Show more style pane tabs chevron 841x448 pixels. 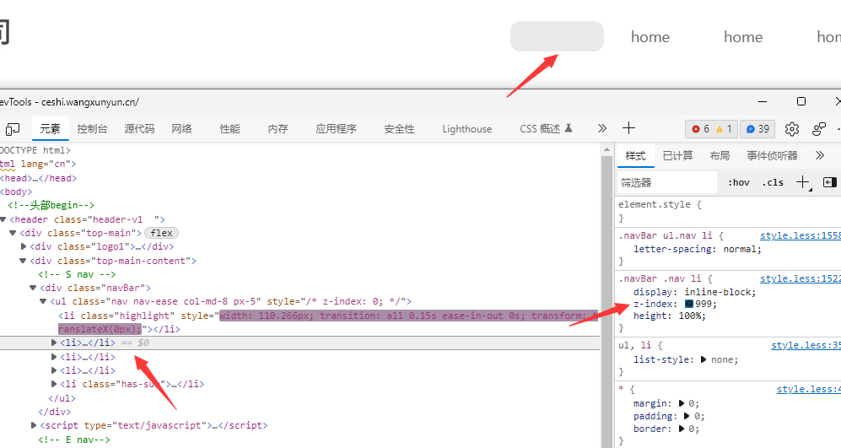click(x=820, y=155)
